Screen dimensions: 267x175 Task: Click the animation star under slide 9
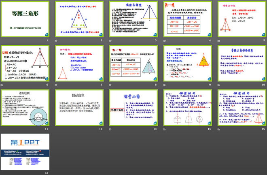pos(164,85)
